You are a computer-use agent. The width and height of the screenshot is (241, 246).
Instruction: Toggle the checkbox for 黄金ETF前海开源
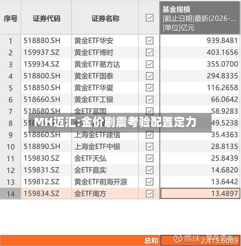149,182
